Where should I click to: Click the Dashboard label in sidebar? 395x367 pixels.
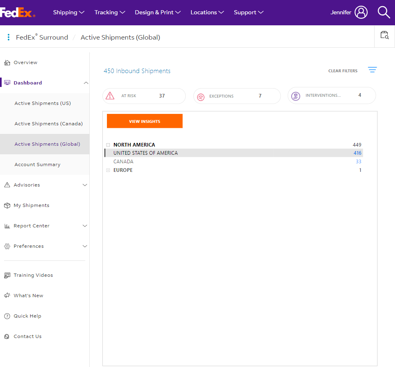coord(28,83)
